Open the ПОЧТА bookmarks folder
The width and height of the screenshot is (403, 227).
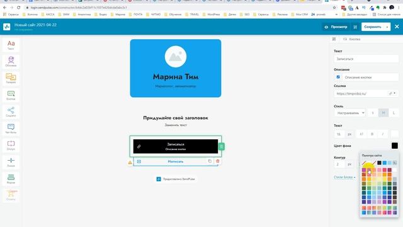tap(135, 15)
